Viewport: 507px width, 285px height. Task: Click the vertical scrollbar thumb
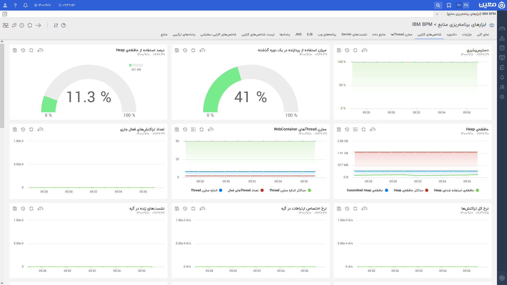tap(2, 86)
